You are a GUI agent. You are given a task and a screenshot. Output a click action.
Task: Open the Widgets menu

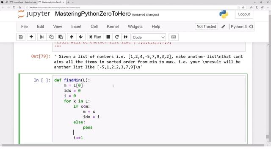point(135,27)
